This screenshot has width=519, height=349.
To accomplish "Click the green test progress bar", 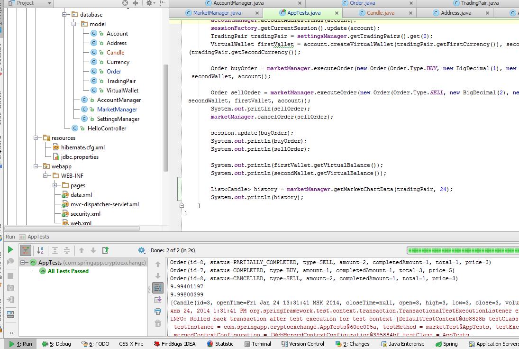I will pos(462,250).
